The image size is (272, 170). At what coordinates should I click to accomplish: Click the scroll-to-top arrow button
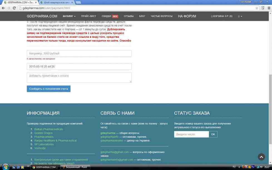pyautogui.click(x=261, y=157)
